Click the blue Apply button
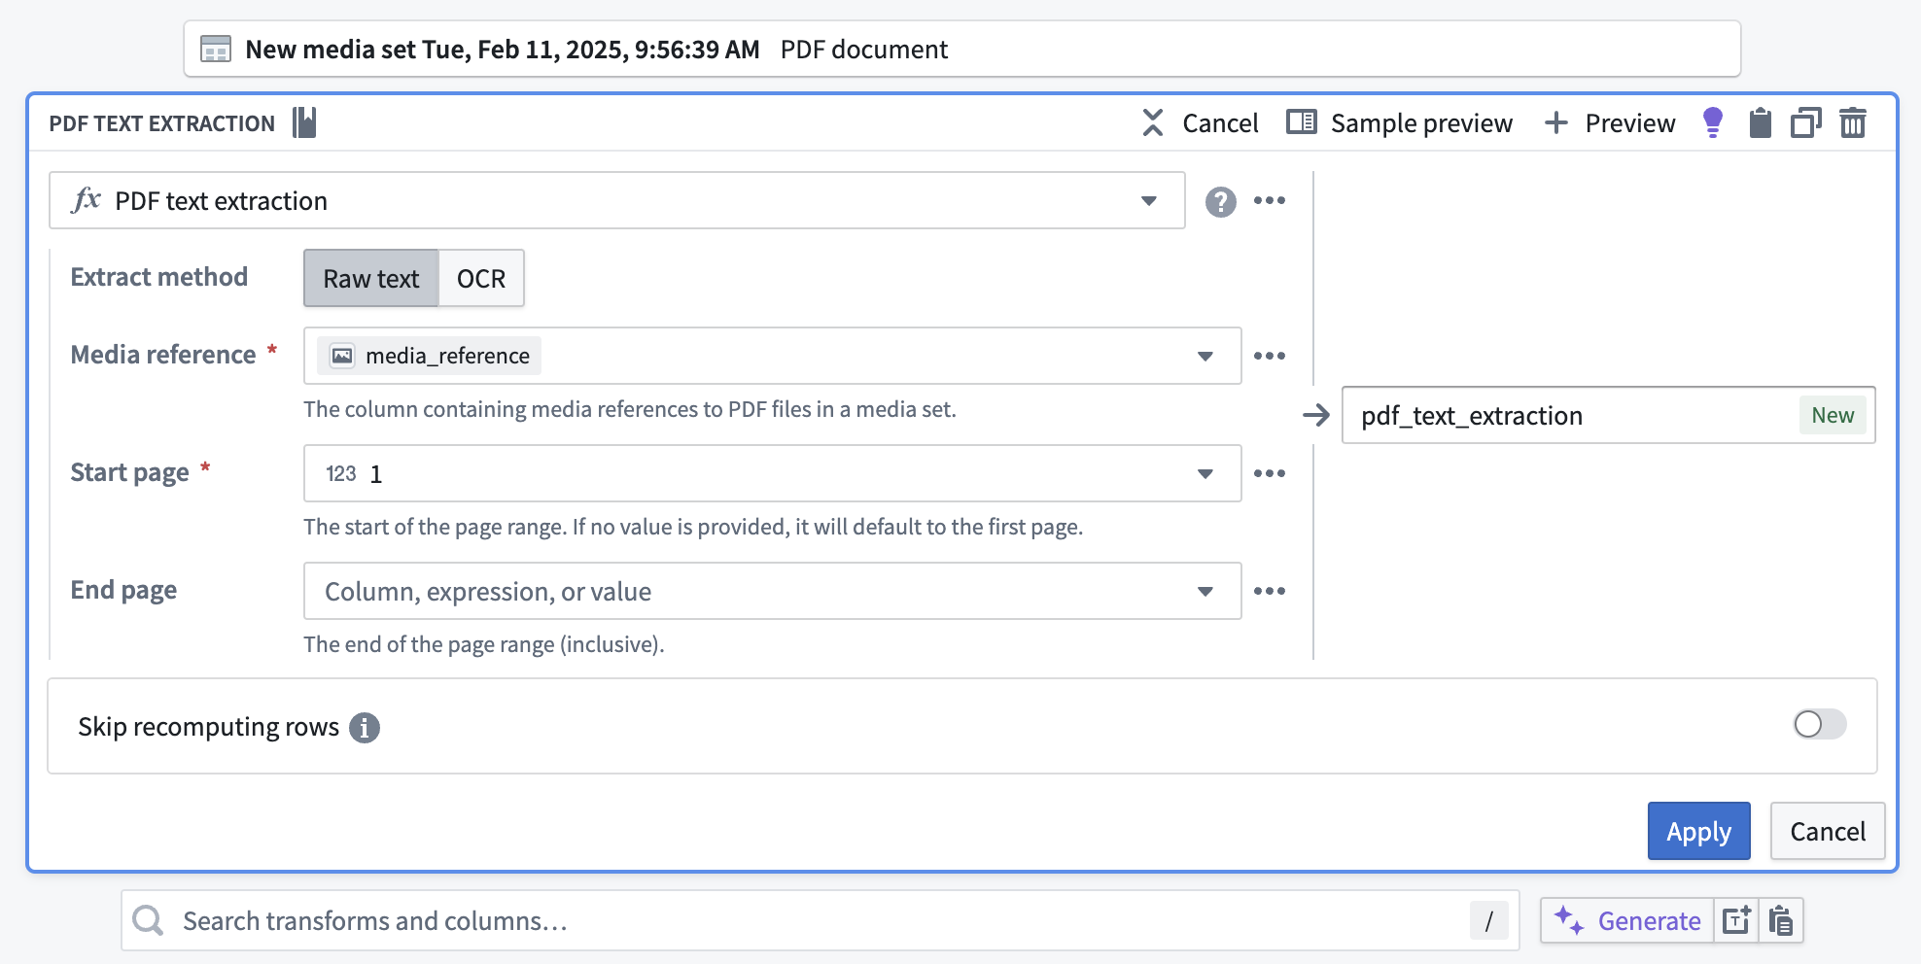 (x=1698, y=831)
